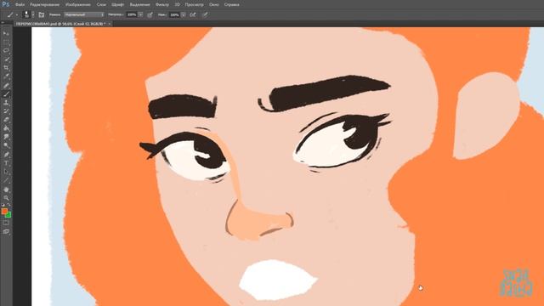Toggle pen pressure for brush size

coord(205,14)
